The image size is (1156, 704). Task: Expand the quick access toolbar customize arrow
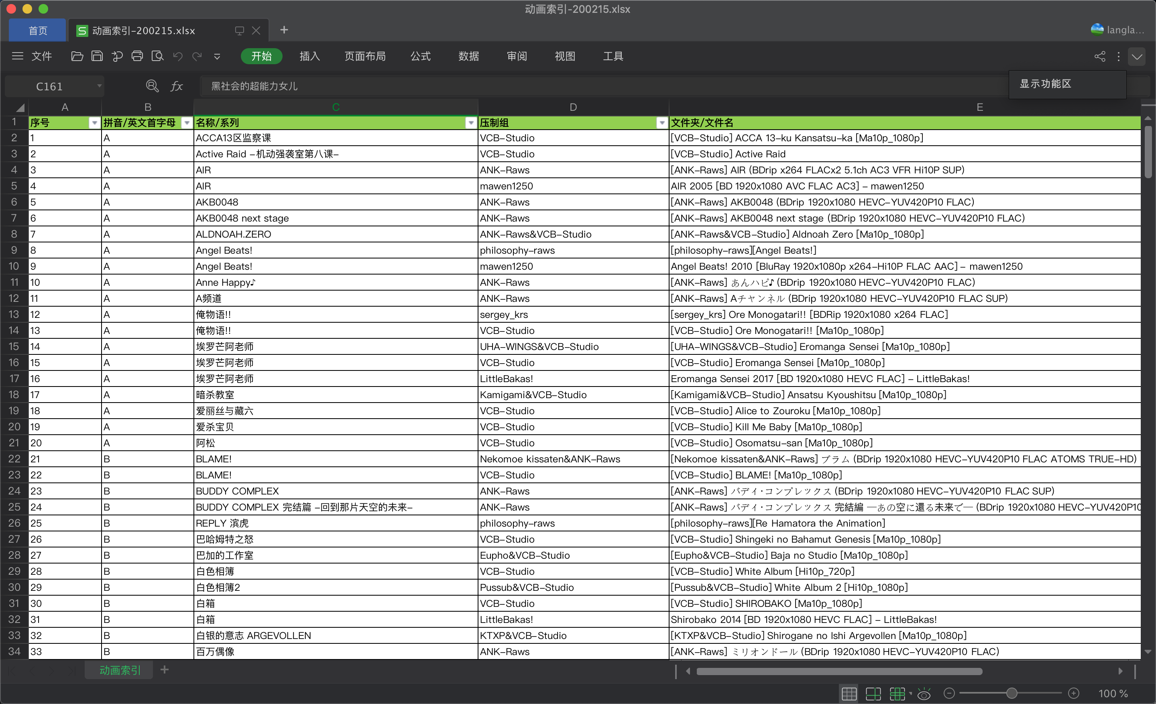click(x=217, y=57)
